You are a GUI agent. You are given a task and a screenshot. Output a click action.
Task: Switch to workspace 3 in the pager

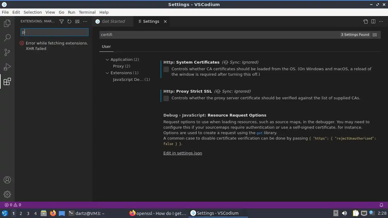coord(28,213)
